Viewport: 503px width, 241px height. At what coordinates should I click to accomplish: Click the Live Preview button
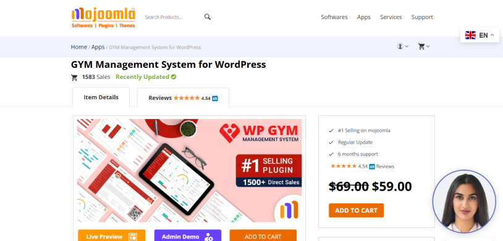[111, 235]
